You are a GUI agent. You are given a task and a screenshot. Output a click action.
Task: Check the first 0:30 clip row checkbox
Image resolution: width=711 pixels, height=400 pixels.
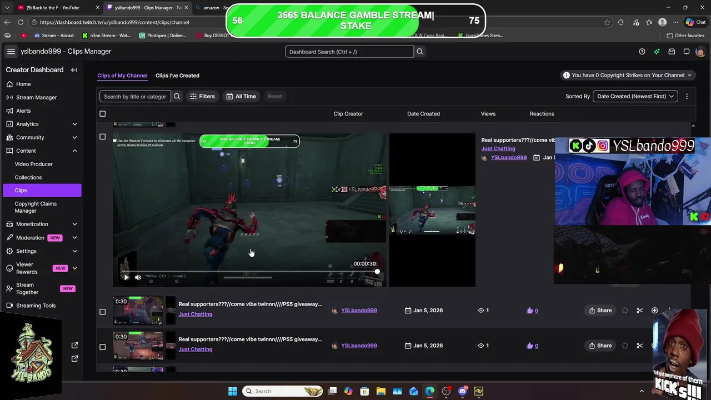point(102,312)
